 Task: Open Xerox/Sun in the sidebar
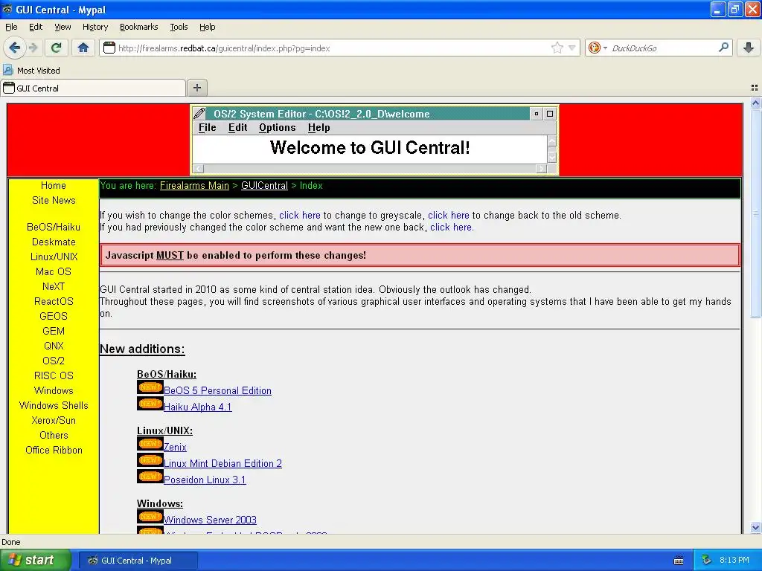coord(54,421)
